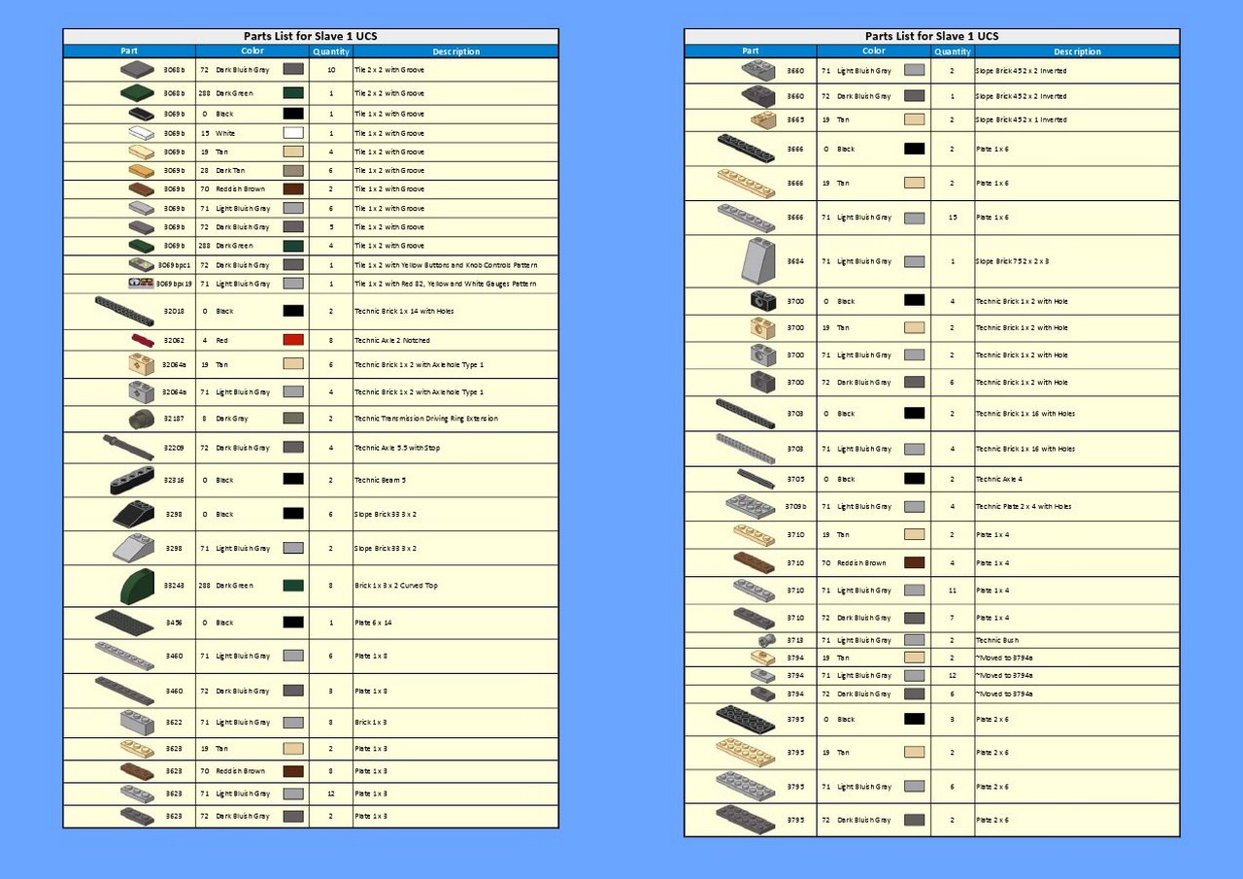This screenshot has height=879, width=1243.
Task: Select the Slope Brick 75 2 x 2 x 3 image
Action: (x=756, y=261)
